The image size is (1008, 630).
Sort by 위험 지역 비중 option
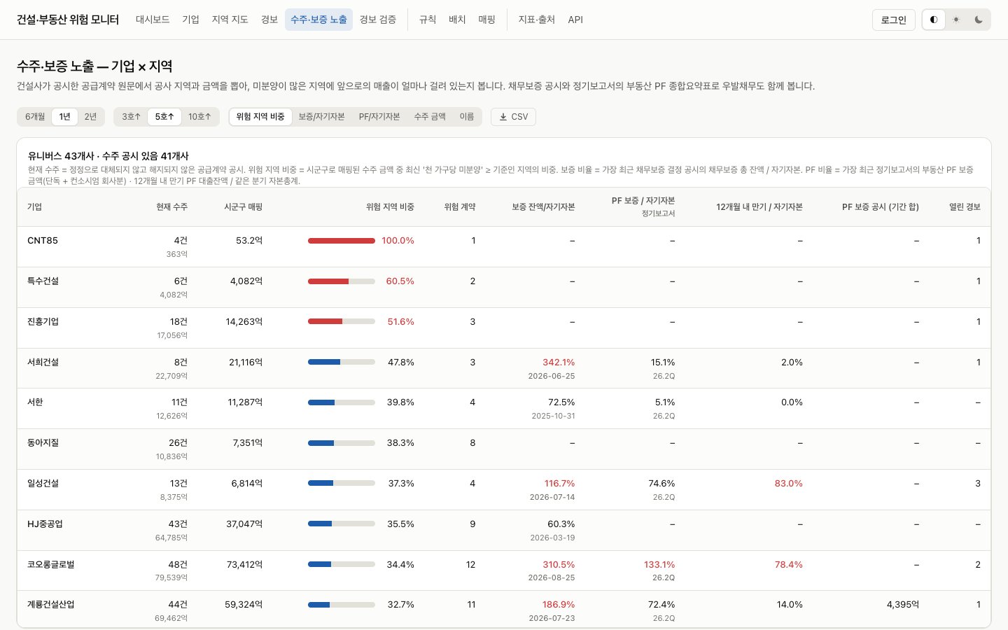tap(260, 117)
